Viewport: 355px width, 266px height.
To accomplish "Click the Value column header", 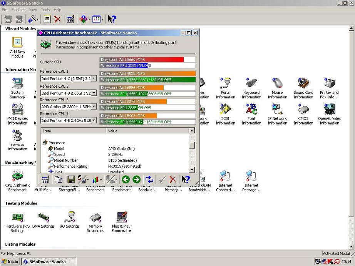I will coord(147,131).
